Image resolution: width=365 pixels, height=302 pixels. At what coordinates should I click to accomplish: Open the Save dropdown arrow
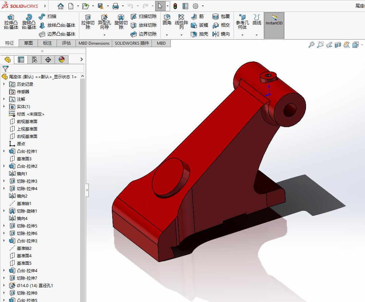point(108,6)
